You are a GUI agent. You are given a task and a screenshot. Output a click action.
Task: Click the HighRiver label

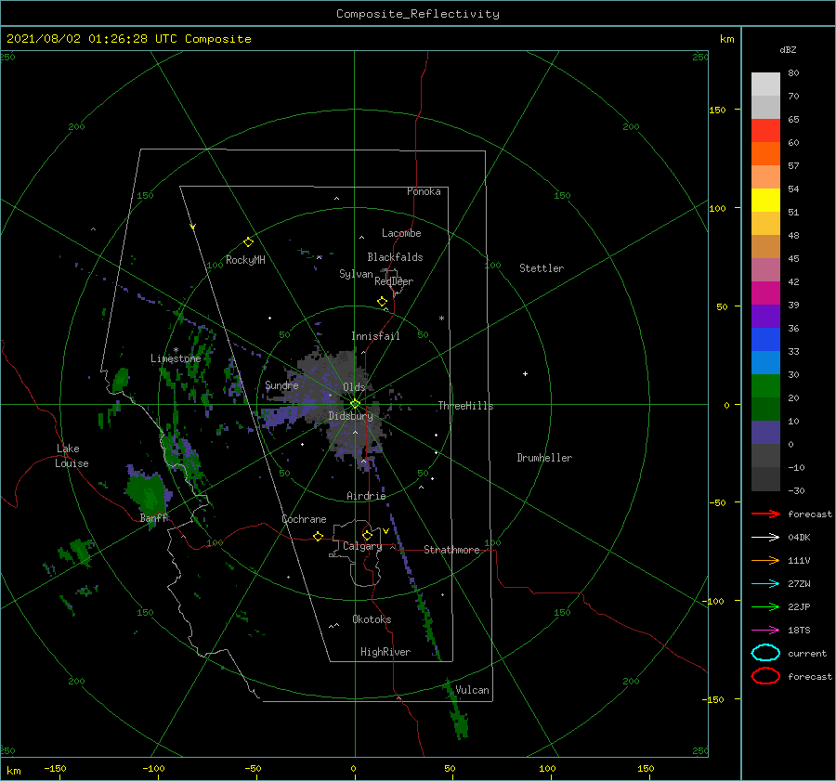[x=385, y=652]
